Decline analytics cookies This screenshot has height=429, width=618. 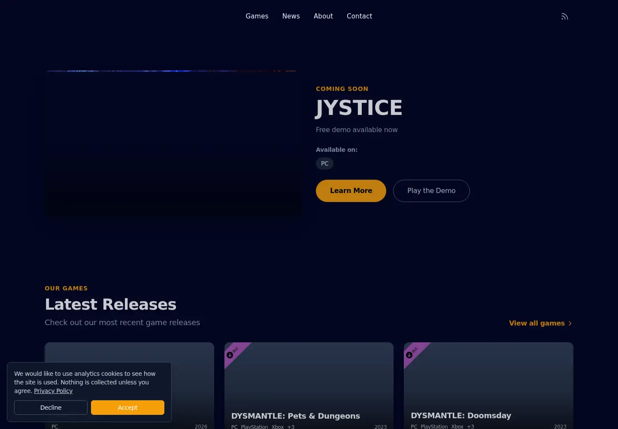point(51,408)
